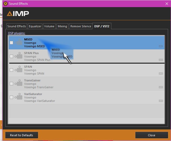Image resolution: width=171 pixels, height=141 pixels.
Task: Click the VST badge on VariSaturator row
Action: click(x=161, y=101)
